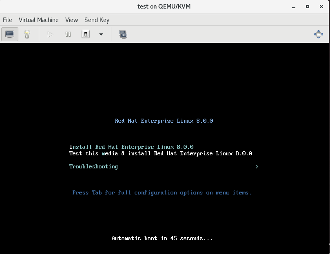Open the File menu
This screenshot has width=330, height=254.
(7, 20)
